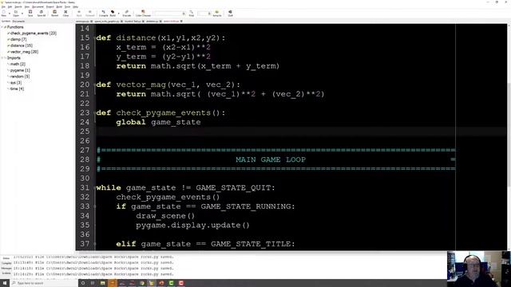The image size is (511, 287).
Task: Switch to space_rocks_graphics.py document tab
Action: click(107, 22)
